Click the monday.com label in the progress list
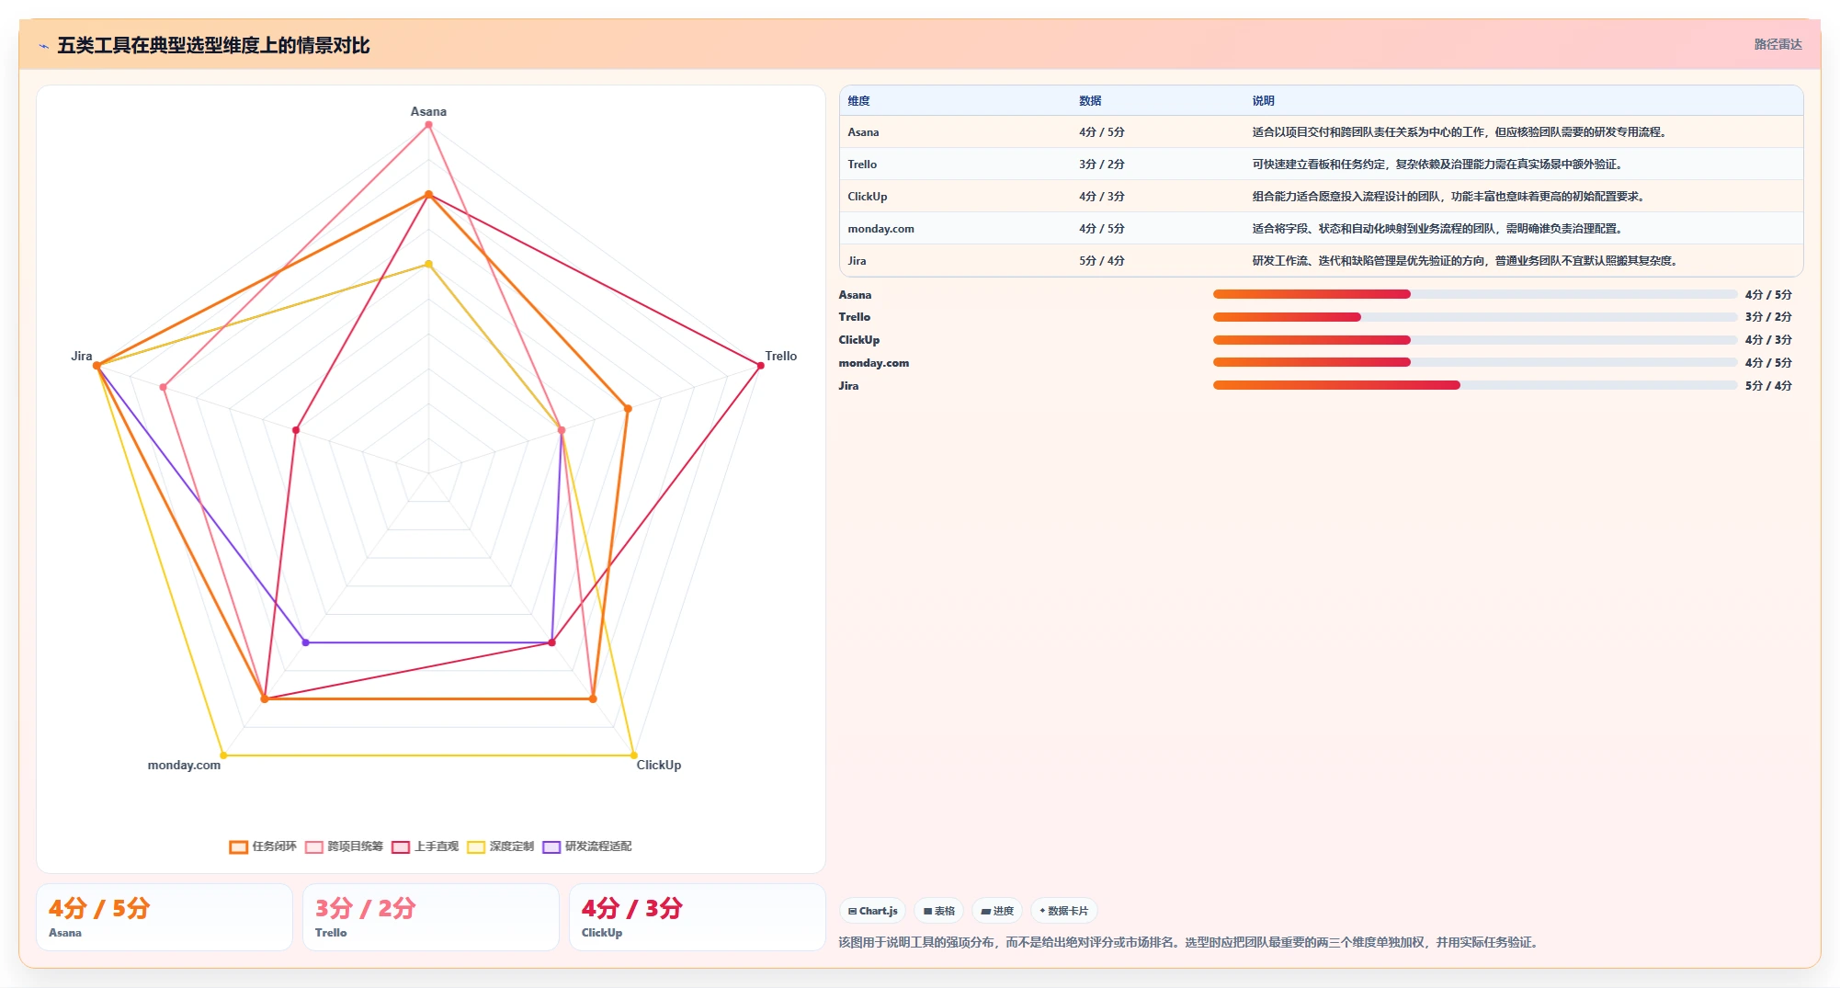1840x988 pixels. [x=873, y=363]
